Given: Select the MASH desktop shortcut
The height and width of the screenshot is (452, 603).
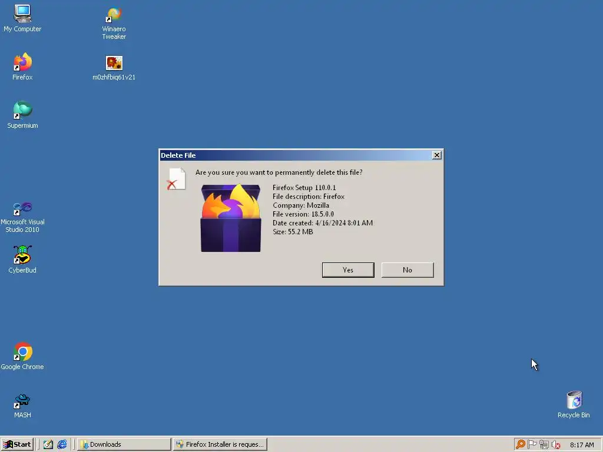Looking at the screenshot, I should click(22, 406).
